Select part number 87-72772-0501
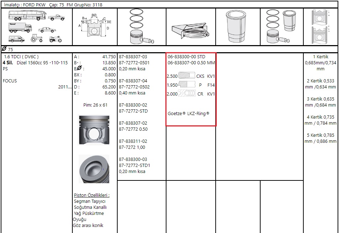Screen dimensions: 339x233 coord(134,63)
